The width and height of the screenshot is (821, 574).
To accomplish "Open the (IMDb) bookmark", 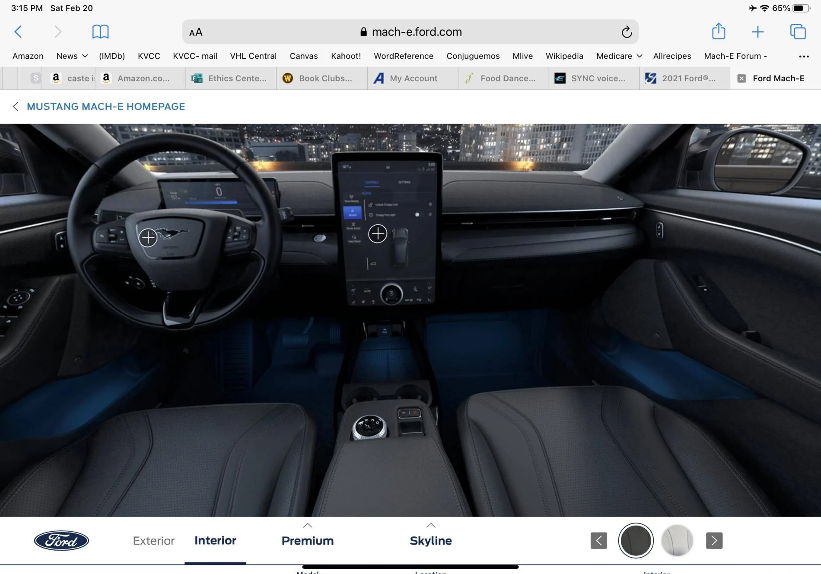I will (x=112, y=56).
